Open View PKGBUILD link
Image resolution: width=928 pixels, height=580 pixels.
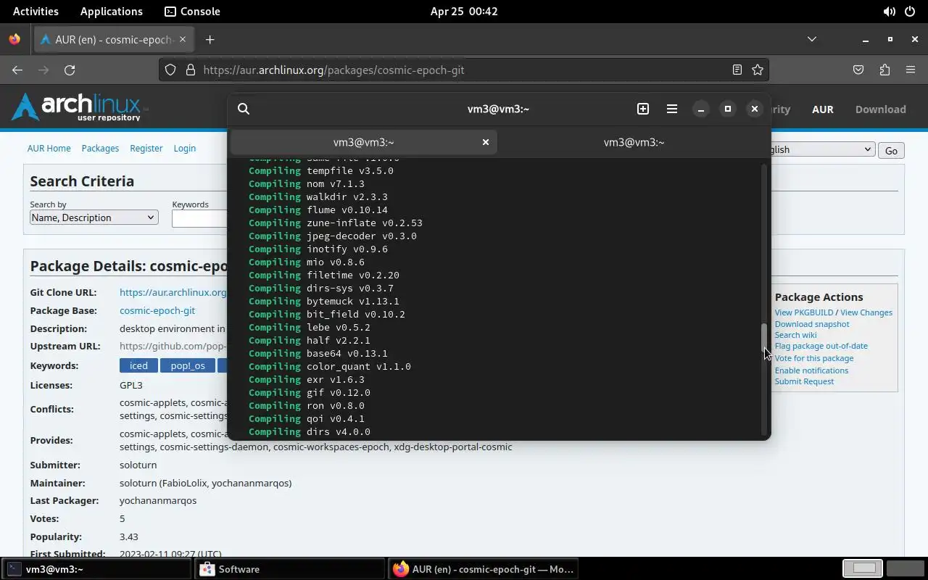(804, 312)
